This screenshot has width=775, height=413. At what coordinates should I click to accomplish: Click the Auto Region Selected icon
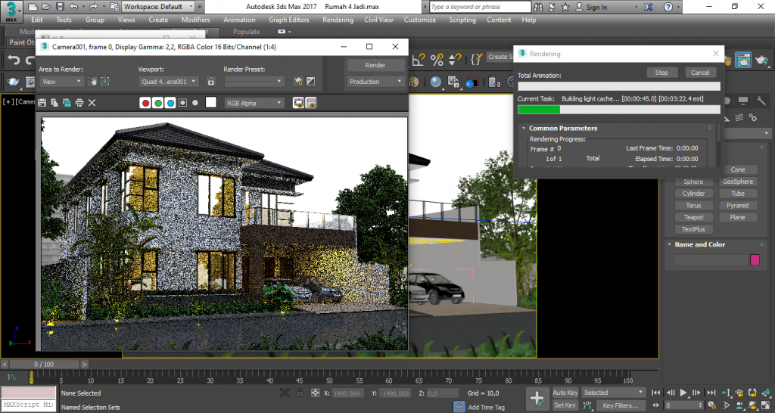click(104, 82)
